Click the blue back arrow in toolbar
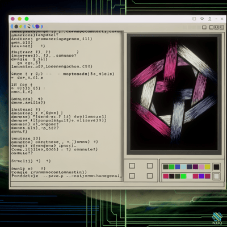This screenshot has width=227, height=227. pos(12,26)
